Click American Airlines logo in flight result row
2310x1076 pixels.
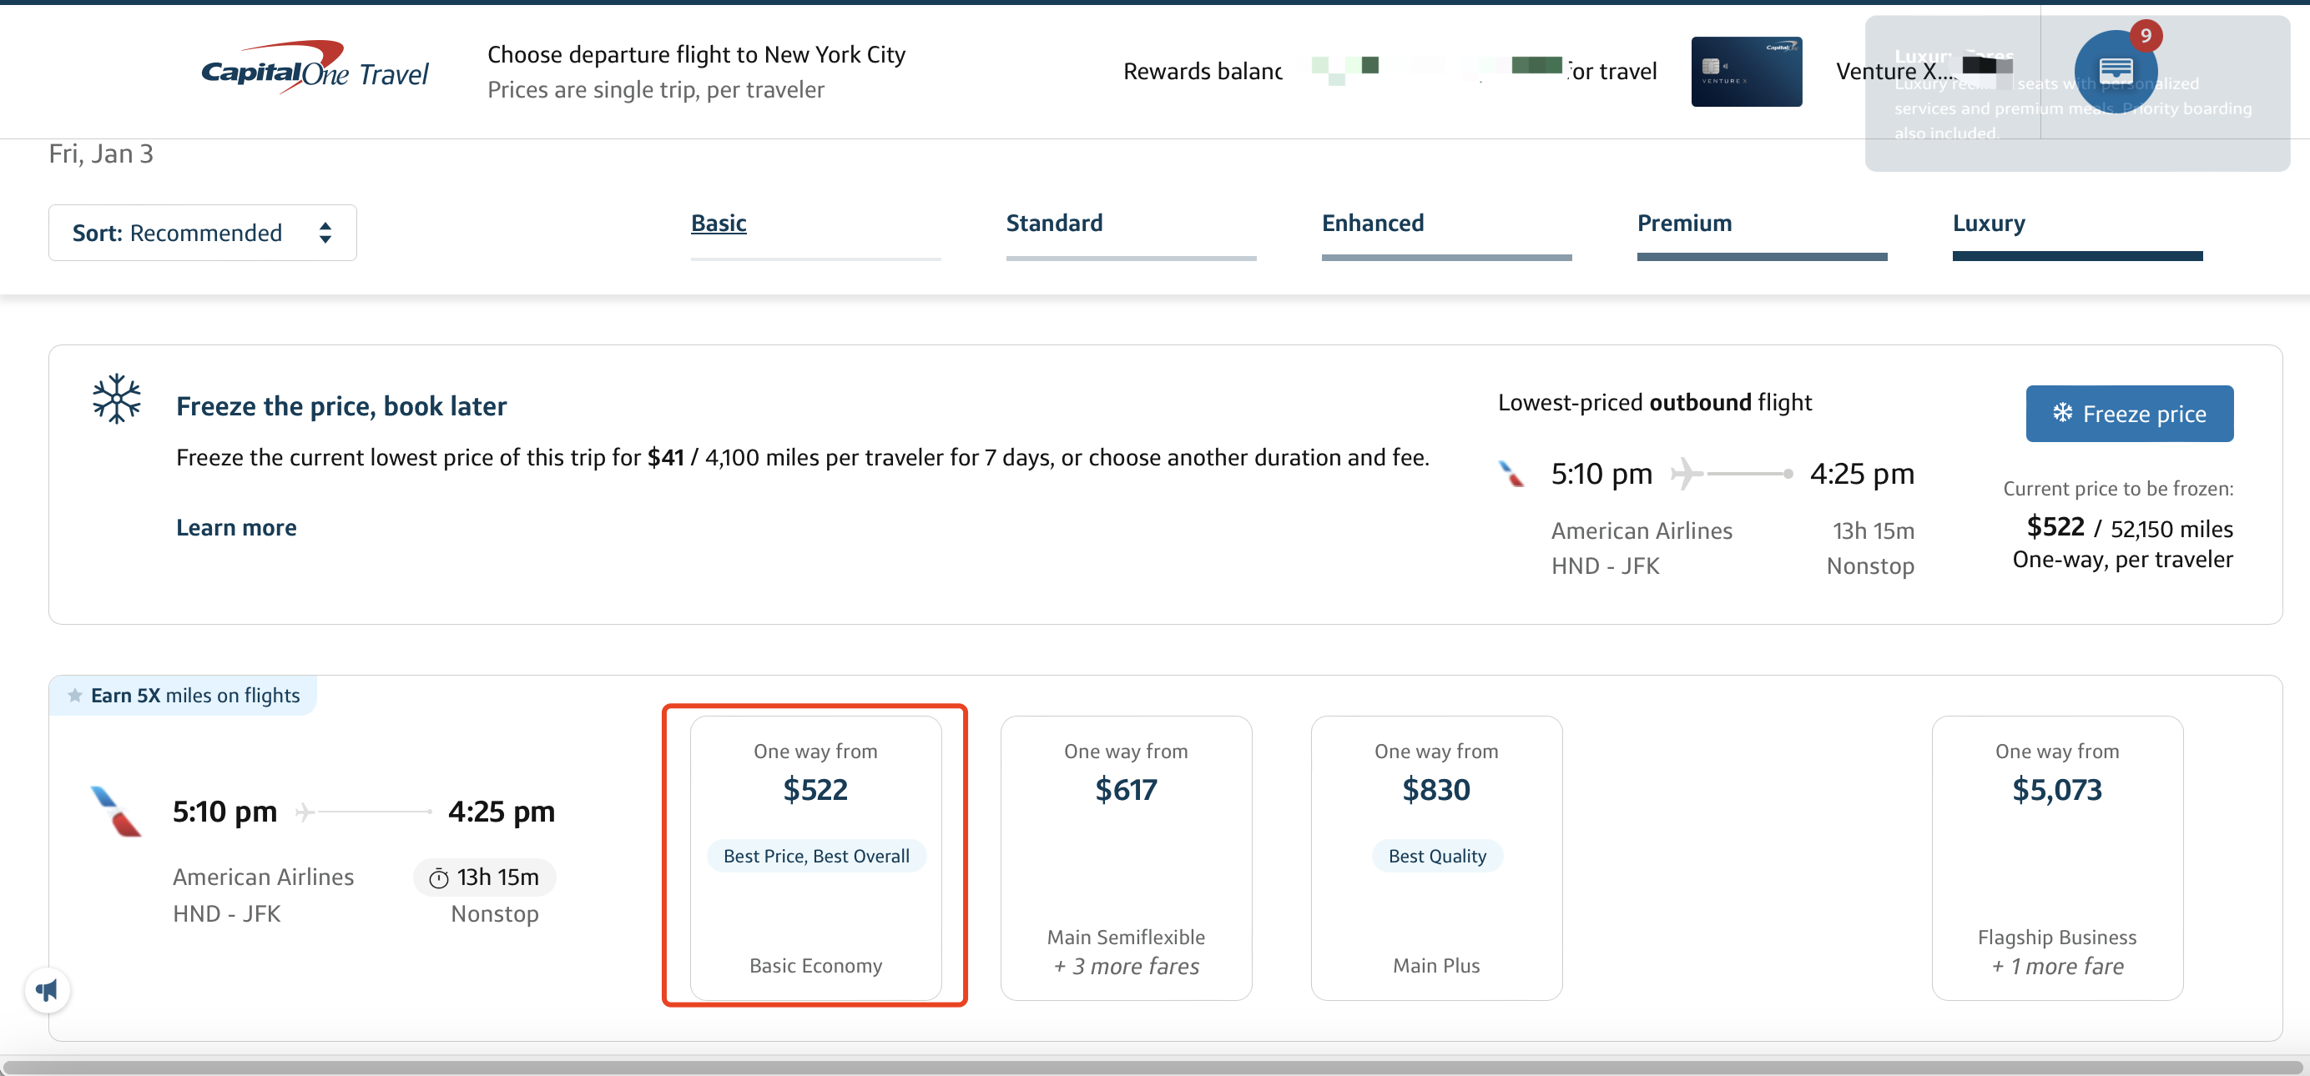tap(117, 811)
